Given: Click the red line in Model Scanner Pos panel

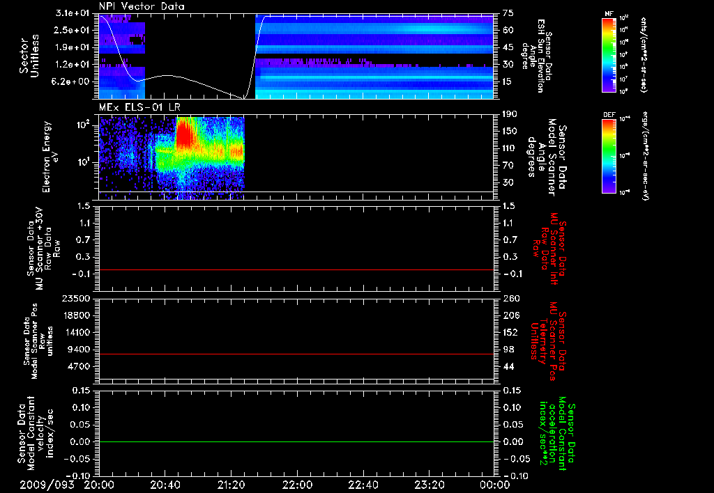Looking at the screenshot, I should pyautogui.click(x=296, y=354).
